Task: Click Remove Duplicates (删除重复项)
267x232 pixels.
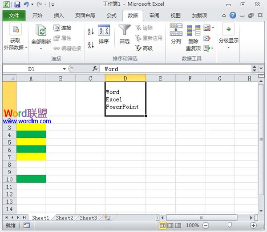Action: (x=194, y=37)
